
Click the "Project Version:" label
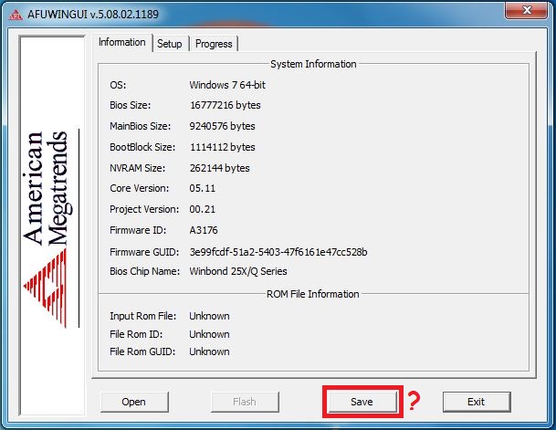[x=144, y=209]
